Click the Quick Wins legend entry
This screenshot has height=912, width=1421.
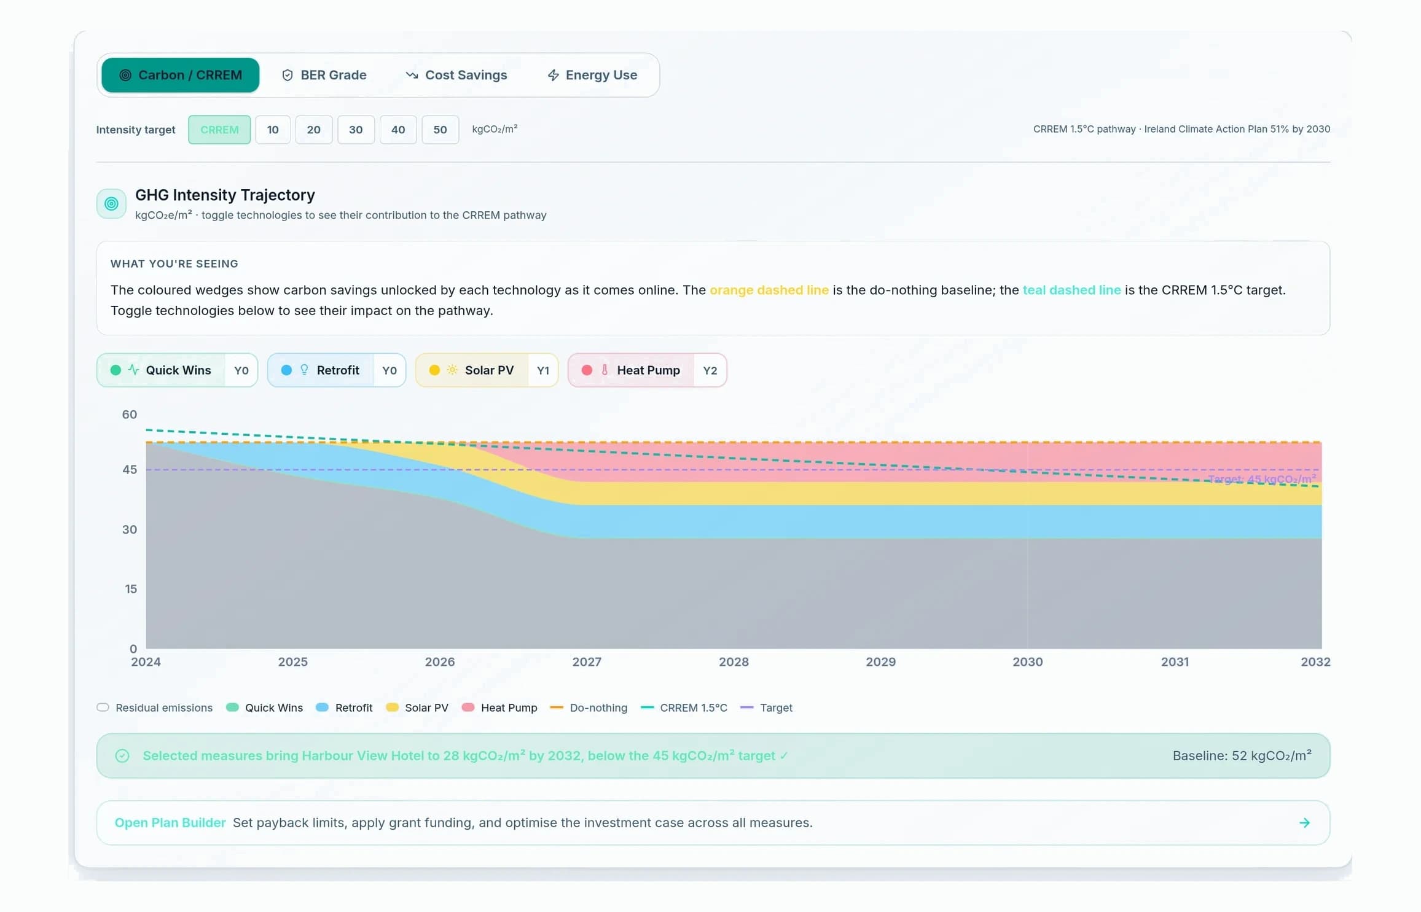[265, 707]
